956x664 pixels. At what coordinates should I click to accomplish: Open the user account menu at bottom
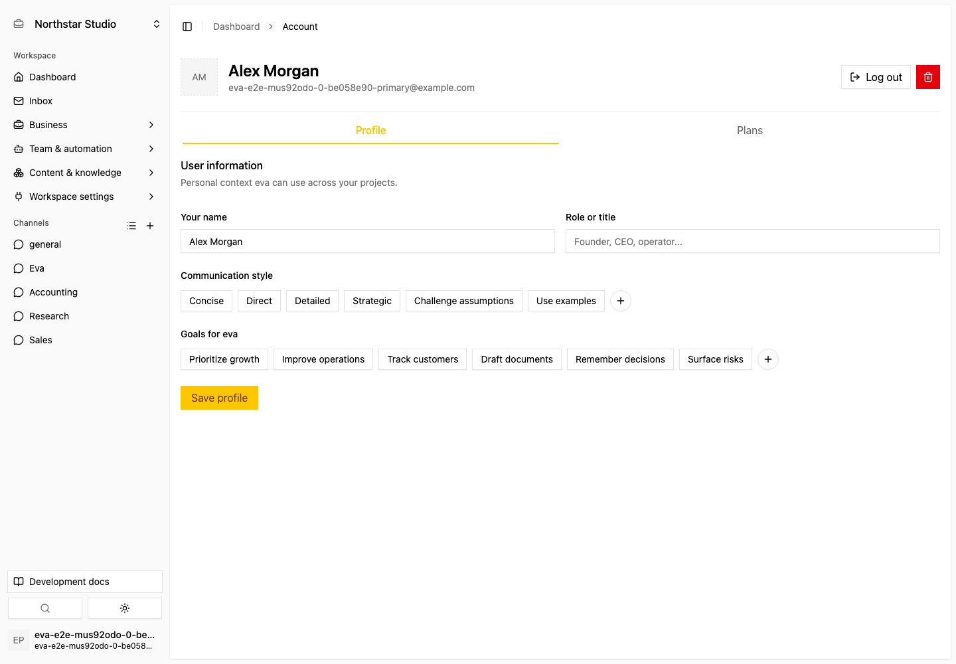(85, 640)
